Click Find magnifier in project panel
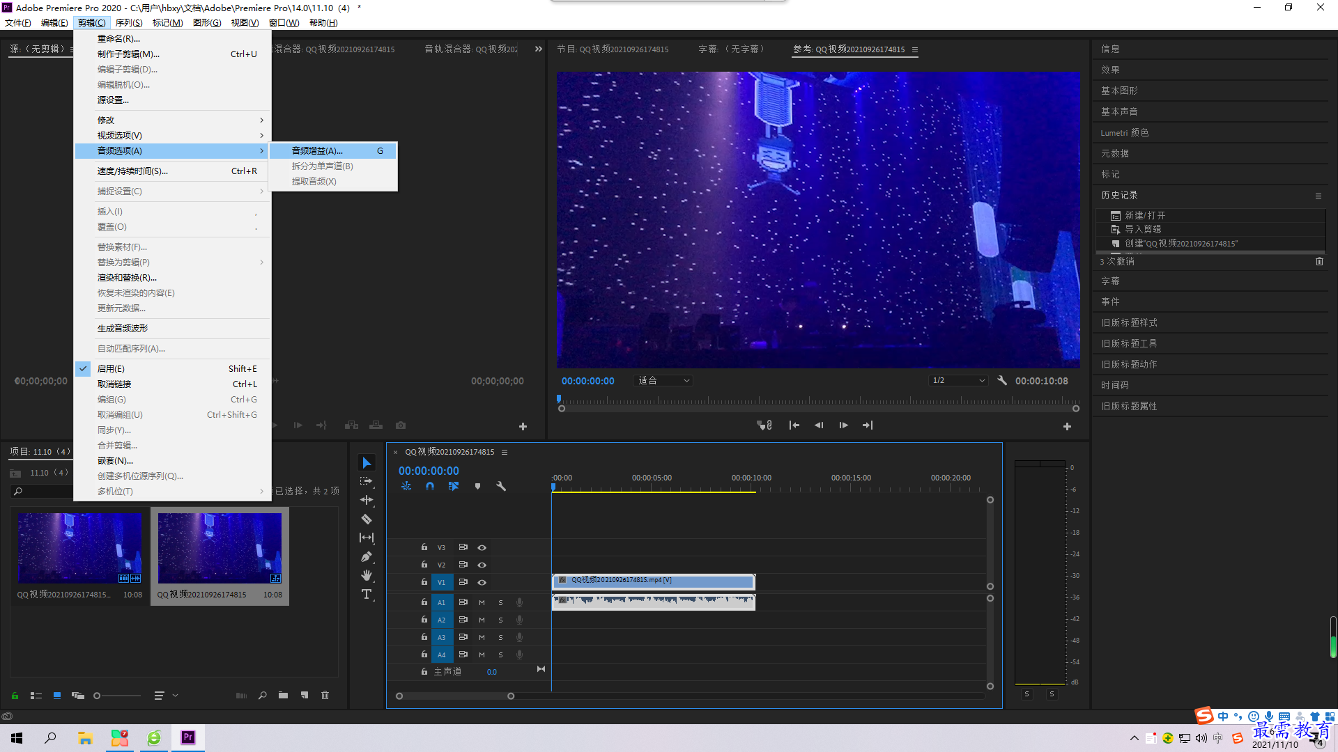This screenshot has height=752, width=1338. [263, 696]
